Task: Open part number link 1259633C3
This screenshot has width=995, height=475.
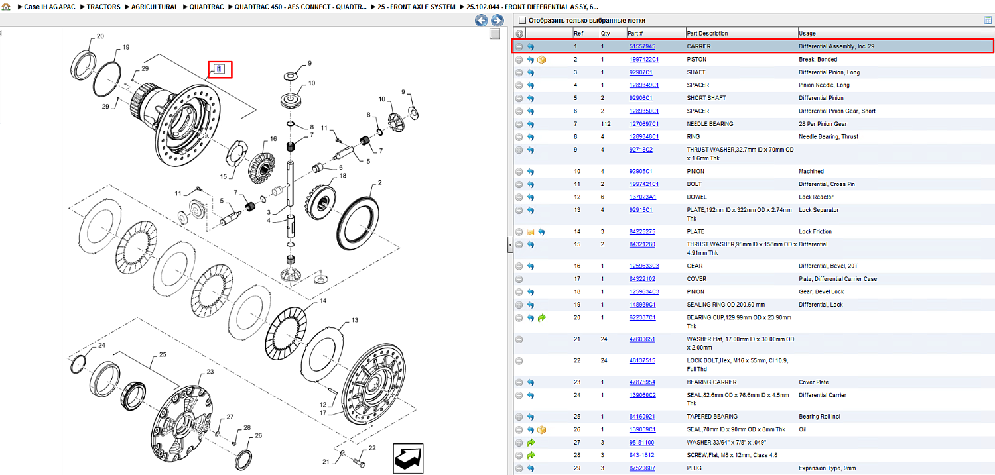Action: 644,266
